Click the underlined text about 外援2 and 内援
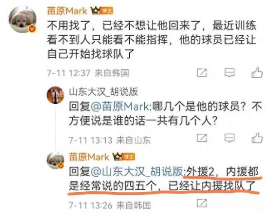The width and height of the screenshot is (274, 214). tap(164, 179)
